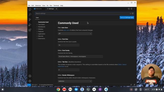The width and height of the screenshot is (164, 92).
Task: Open the system tray showing time
Action: pos(157,89)
